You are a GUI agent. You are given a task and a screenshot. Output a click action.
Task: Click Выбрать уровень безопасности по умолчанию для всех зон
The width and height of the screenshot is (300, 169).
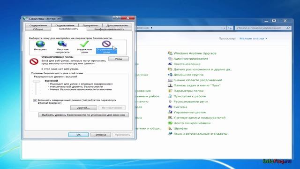[83, 115]
